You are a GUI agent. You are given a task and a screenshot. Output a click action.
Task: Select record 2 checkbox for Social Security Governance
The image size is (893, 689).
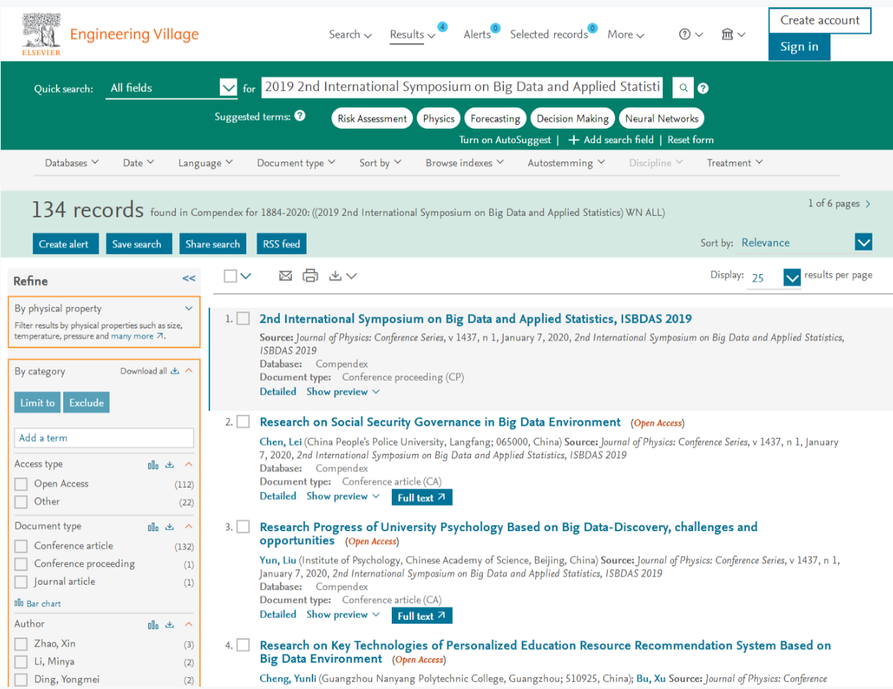click(x=243, y=422)
